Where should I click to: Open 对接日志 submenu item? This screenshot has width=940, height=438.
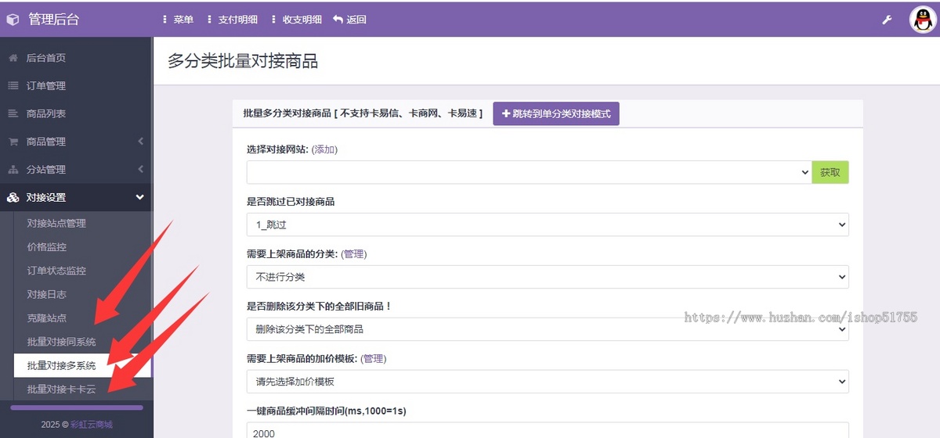tap(46, 295)
